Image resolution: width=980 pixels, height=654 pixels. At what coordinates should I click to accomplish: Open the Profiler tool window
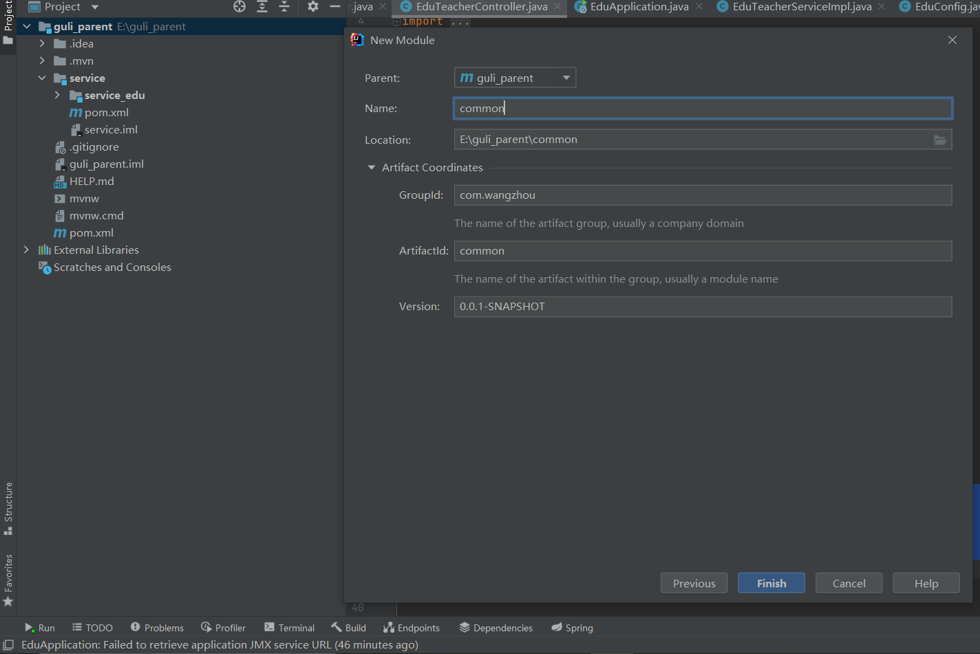pos(223,627)
